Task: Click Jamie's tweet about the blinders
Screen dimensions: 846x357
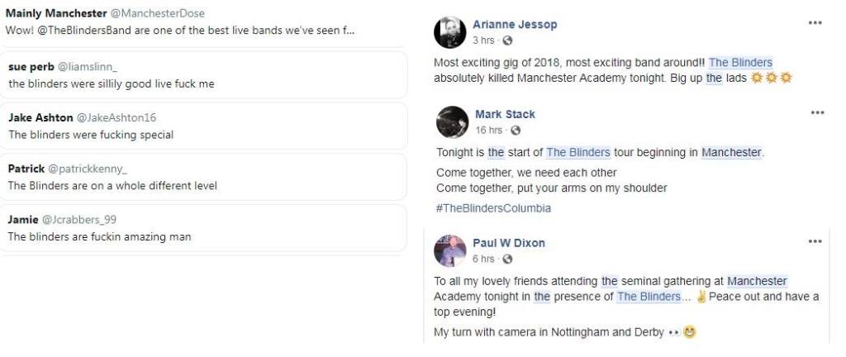Action: [203, 228]
